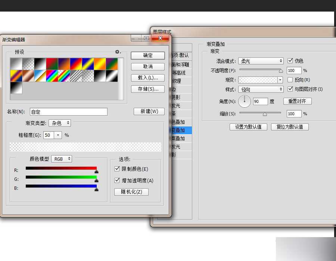Select the last preset in third row
This screenshot has width=336, height=261.
[16, 88]
